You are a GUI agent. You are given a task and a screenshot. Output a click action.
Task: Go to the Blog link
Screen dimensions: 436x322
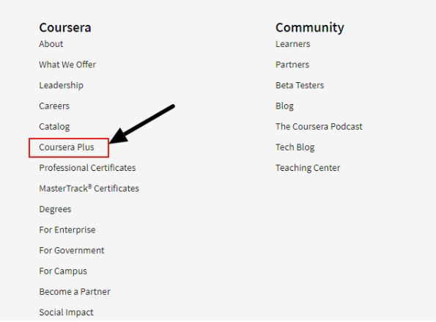[284, 106]
